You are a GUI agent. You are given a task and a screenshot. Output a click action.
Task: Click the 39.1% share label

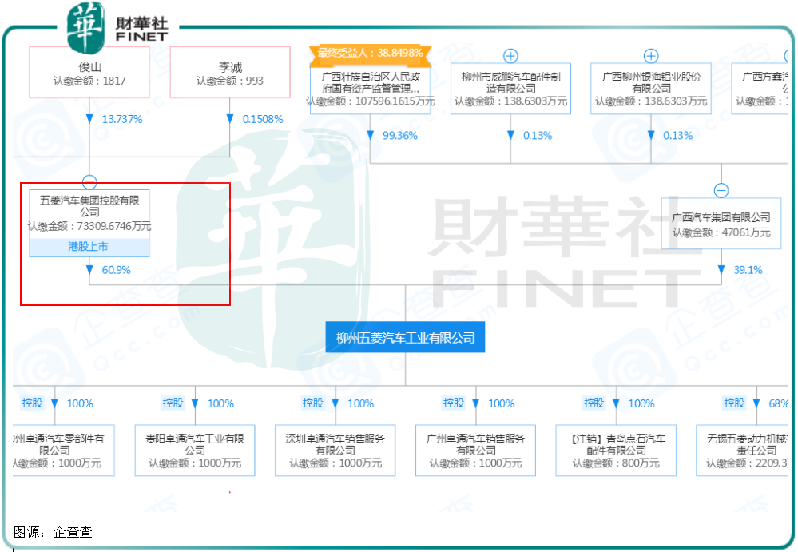click(748, 270)
